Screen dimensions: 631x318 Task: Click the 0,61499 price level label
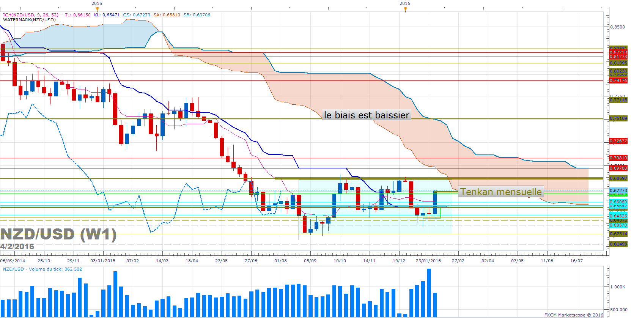point(618,244)
